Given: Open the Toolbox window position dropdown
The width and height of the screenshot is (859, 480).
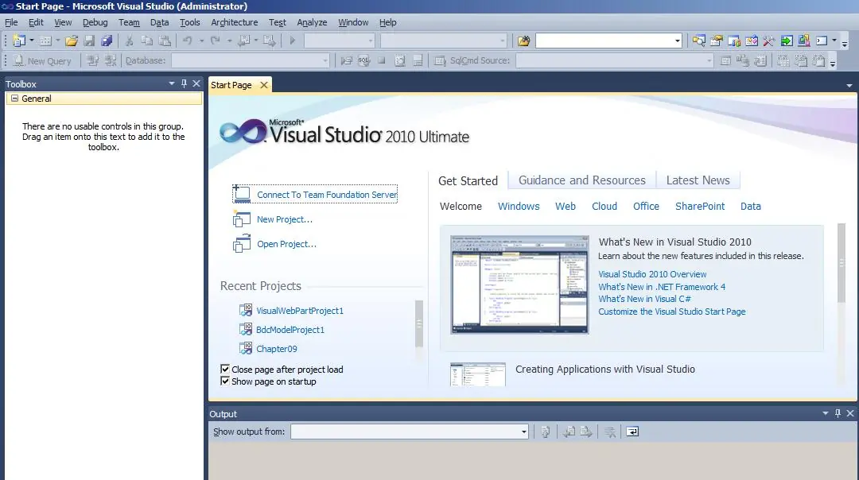Looking at the screenshot, I should click(x=172, y=83).
